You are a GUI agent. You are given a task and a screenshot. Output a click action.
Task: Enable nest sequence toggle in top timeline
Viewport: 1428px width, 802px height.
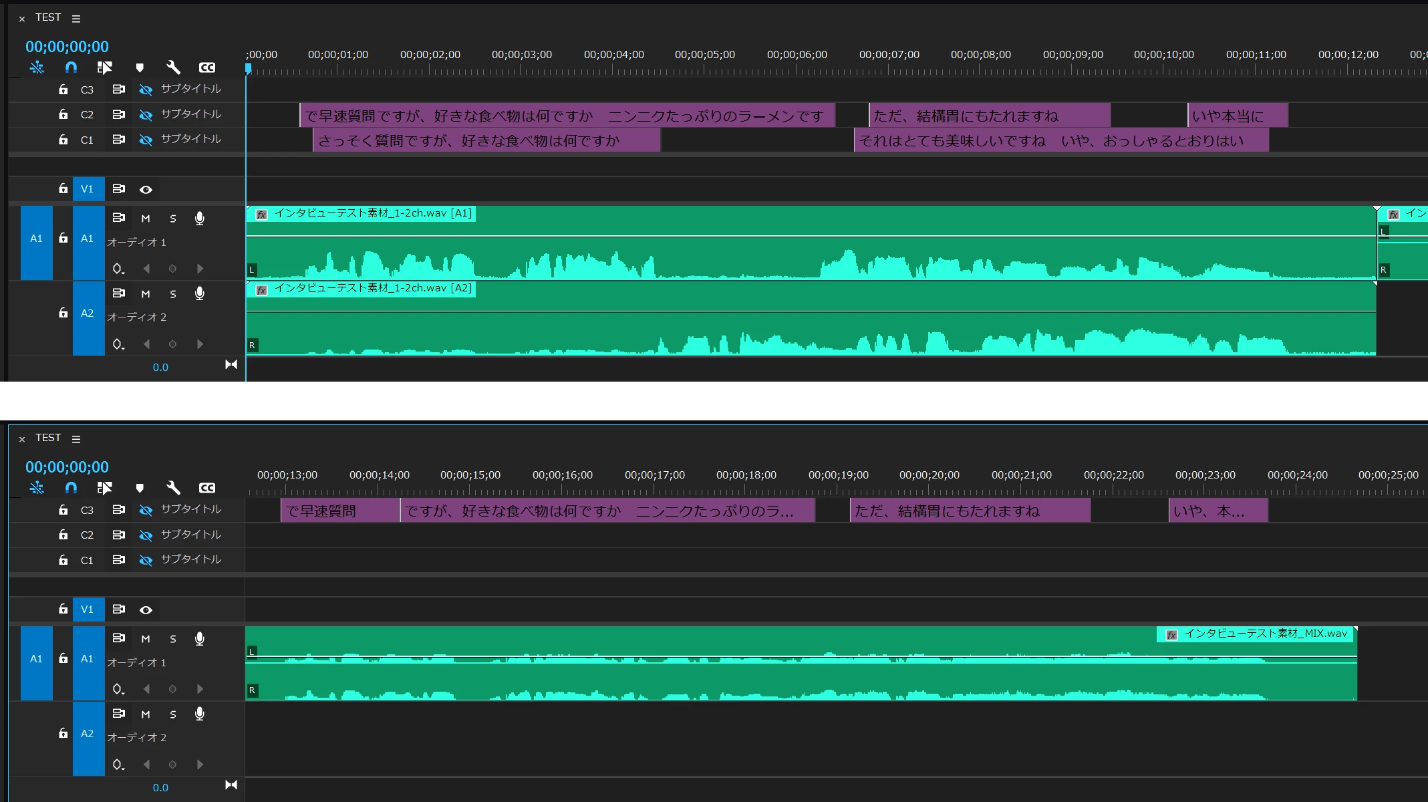click(x=37, y=68)
